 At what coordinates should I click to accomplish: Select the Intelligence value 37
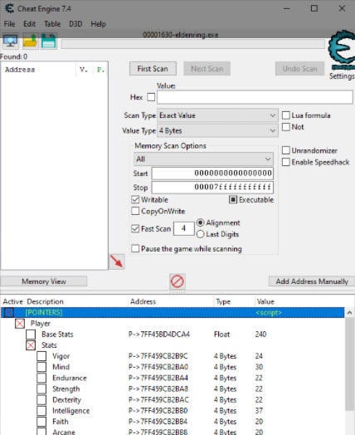(x=259, y=411)
